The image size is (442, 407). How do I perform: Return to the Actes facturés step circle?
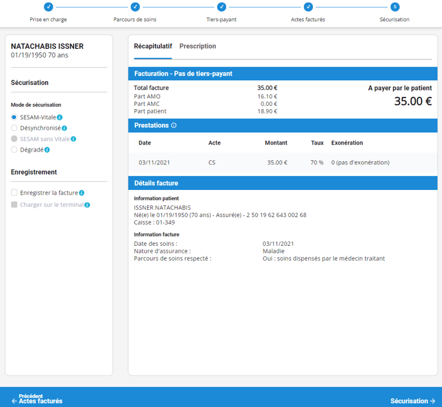pyautogui.click(x=308, y=7)
